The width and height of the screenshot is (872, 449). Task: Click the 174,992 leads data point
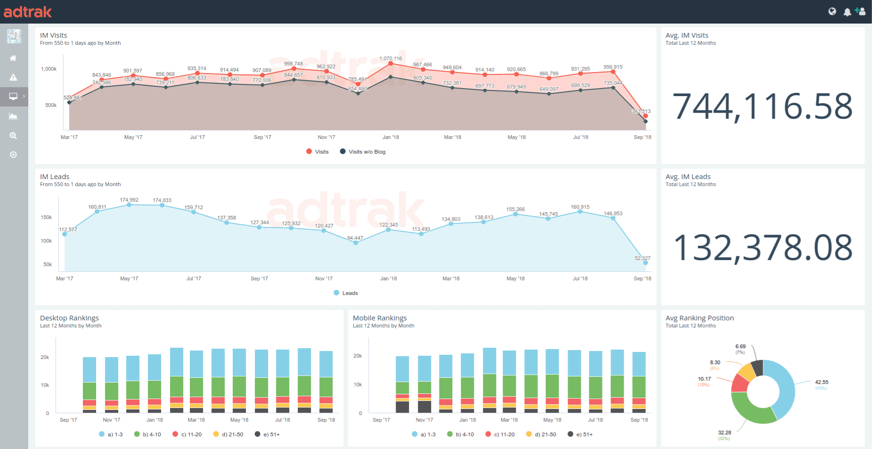pos(129,205)
